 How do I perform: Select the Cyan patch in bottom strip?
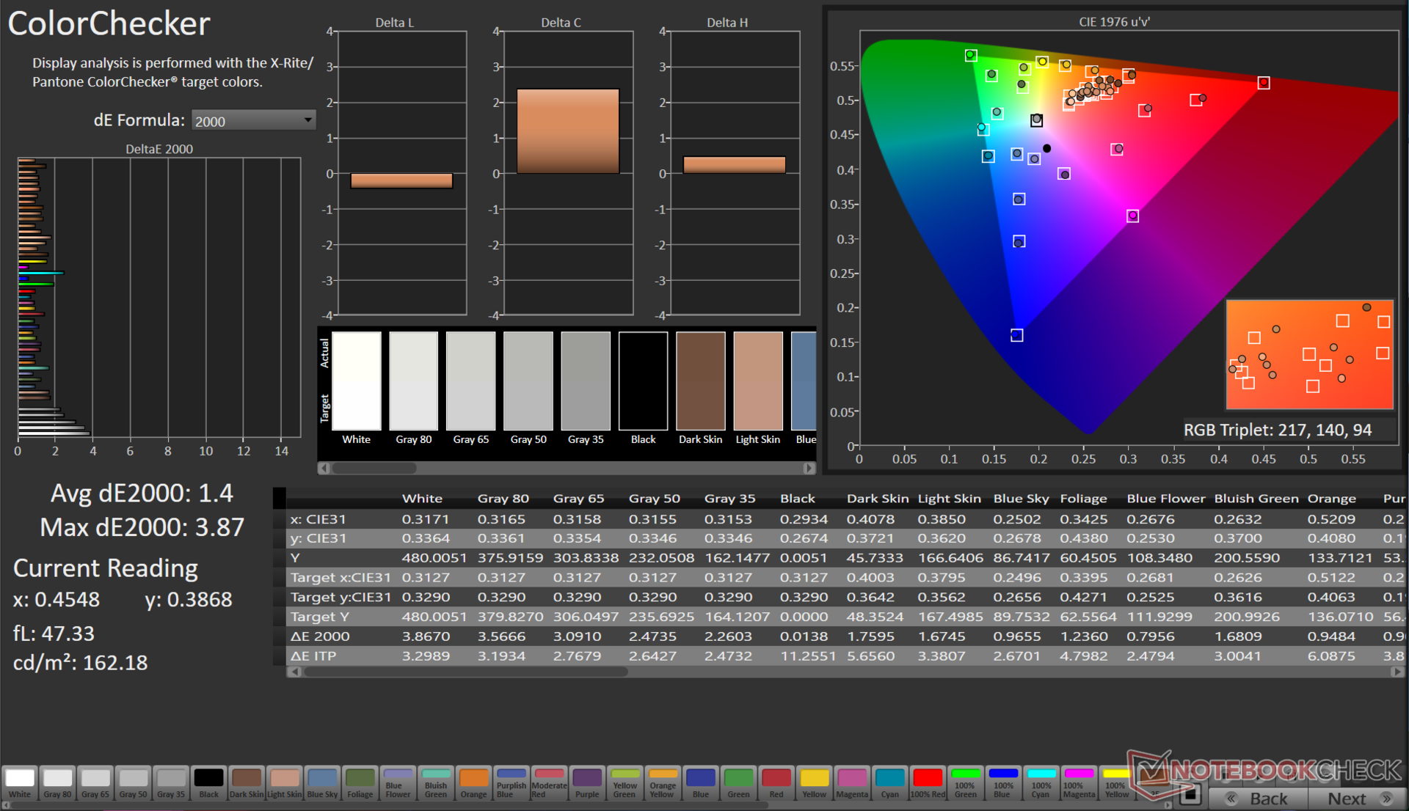pyautogui.click(x=889, y=783)
